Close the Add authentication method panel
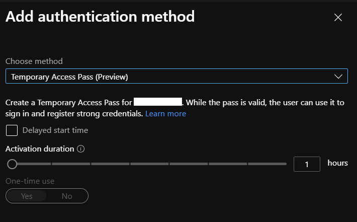Viewport: 357px width, 222px height. (338, 18)
